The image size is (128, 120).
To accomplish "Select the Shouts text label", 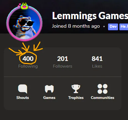I will point(23,98).
